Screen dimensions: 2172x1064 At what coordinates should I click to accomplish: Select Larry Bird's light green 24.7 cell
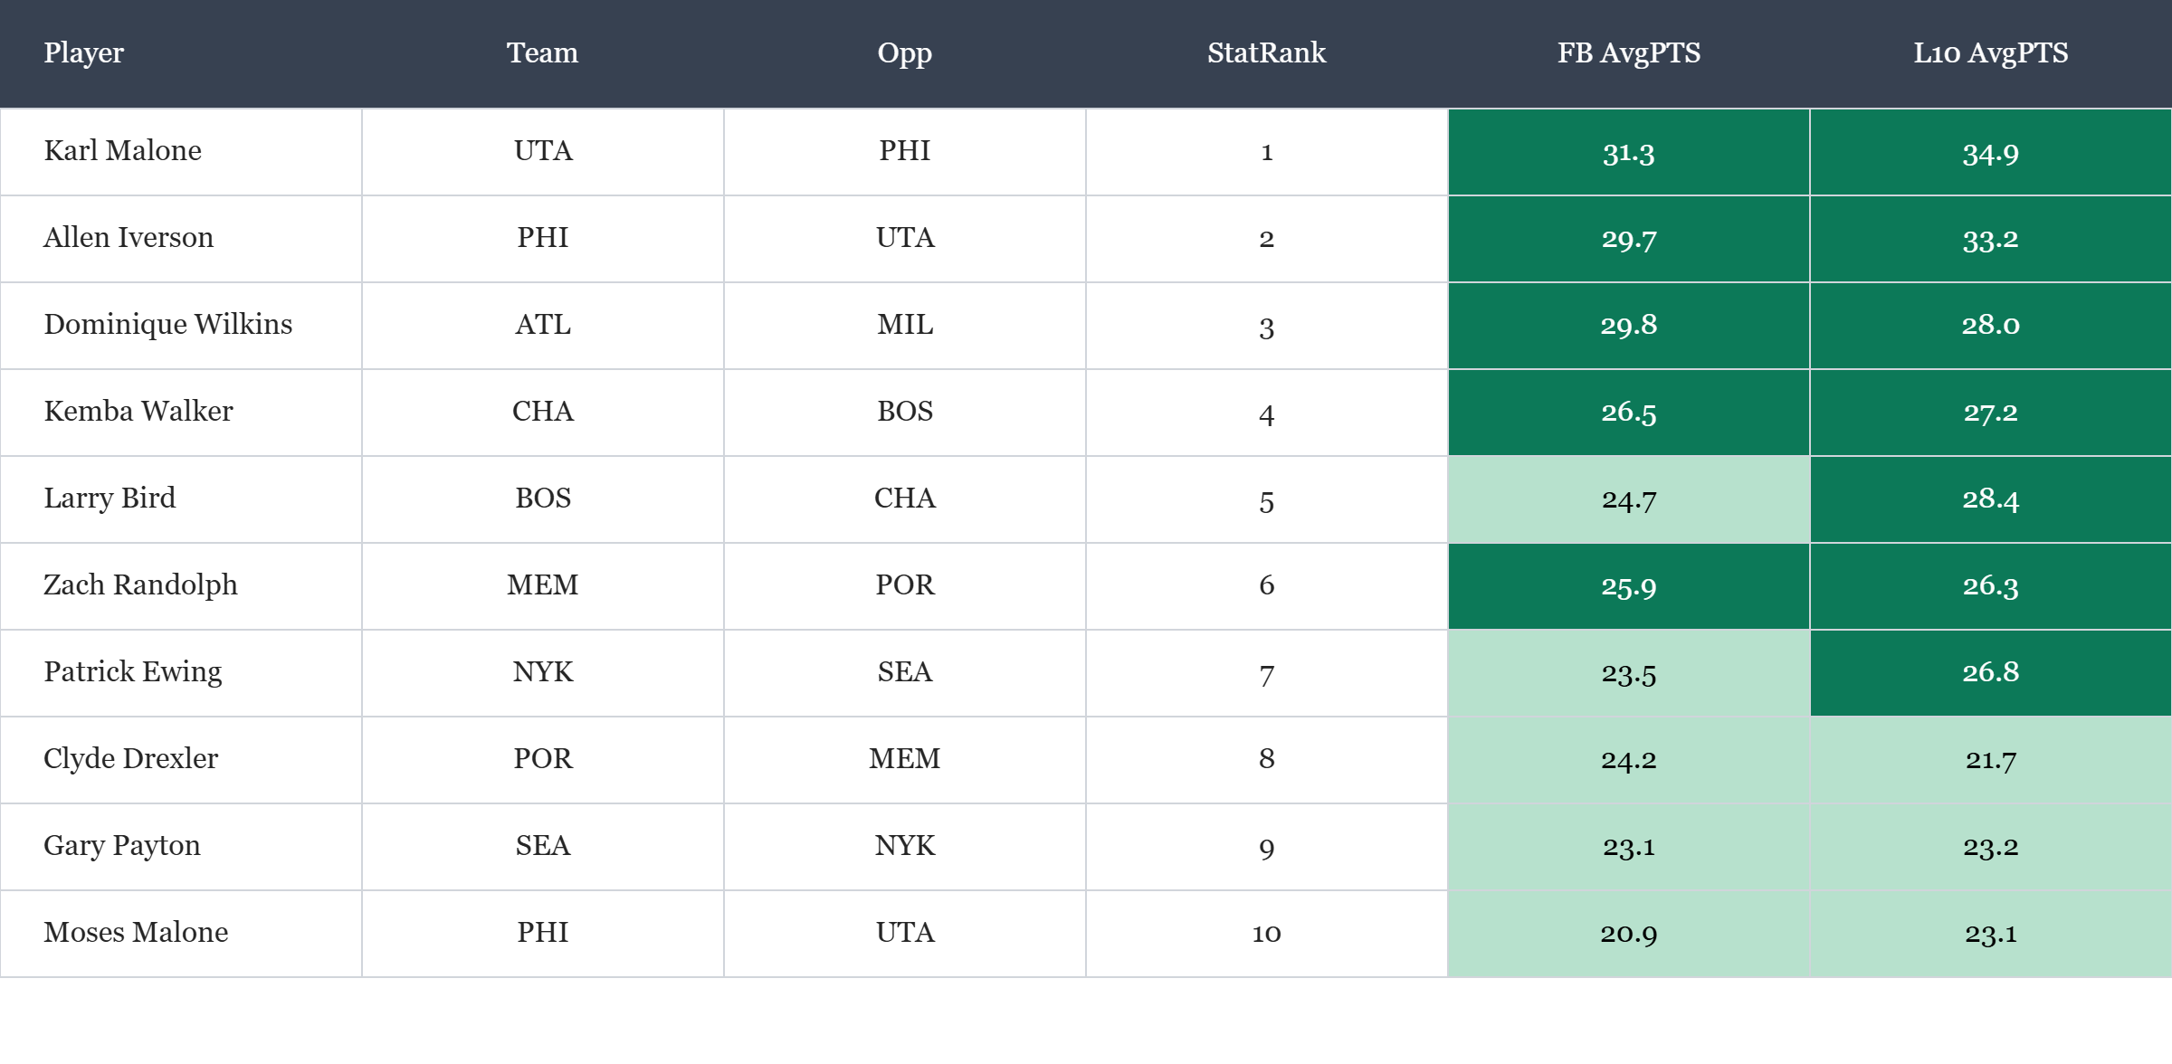click(x=1628, y=499)
